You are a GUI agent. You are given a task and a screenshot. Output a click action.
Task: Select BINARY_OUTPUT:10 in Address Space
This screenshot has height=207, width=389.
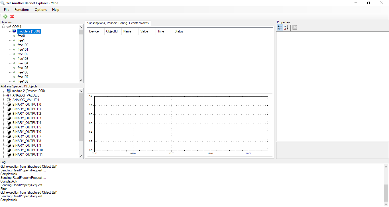(x=27, y=150)
